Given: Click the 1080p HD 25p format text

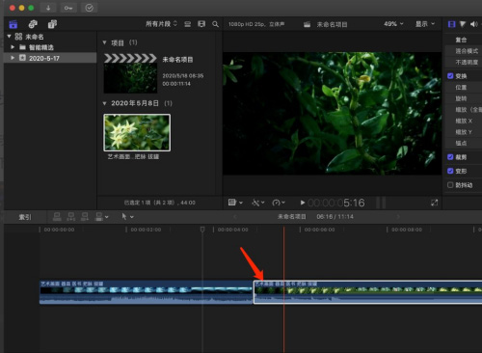Looking at the screenshot, I should click(x=256, y=24).
